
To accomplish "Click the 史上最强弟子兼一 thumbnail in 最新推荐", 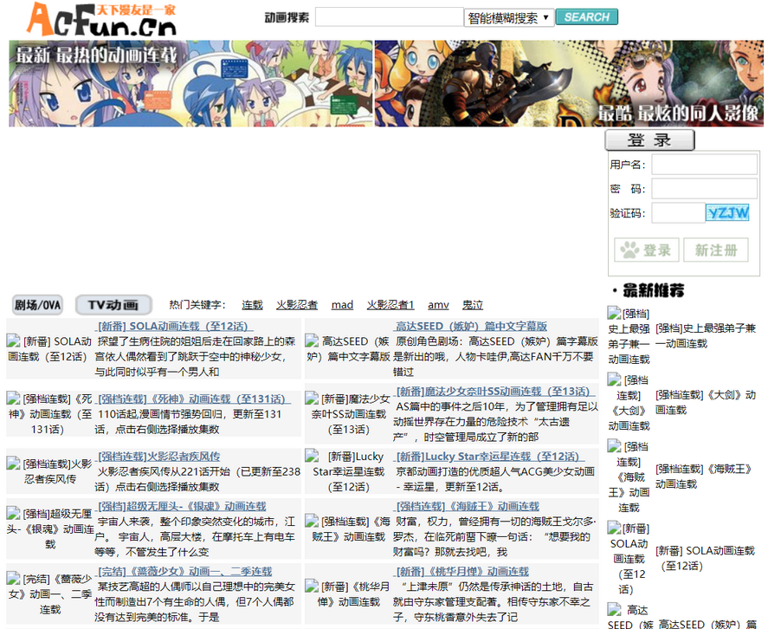I will 629,336.
